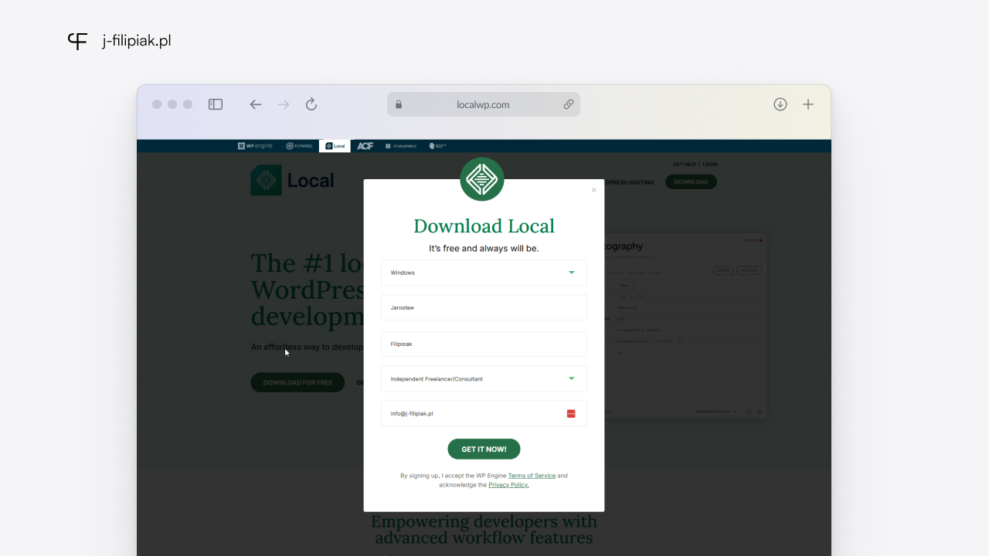Viewport: 989px width, 556px height.
Task: Open the Flywheel tab in top bar
Action: (x=300, y=146)
